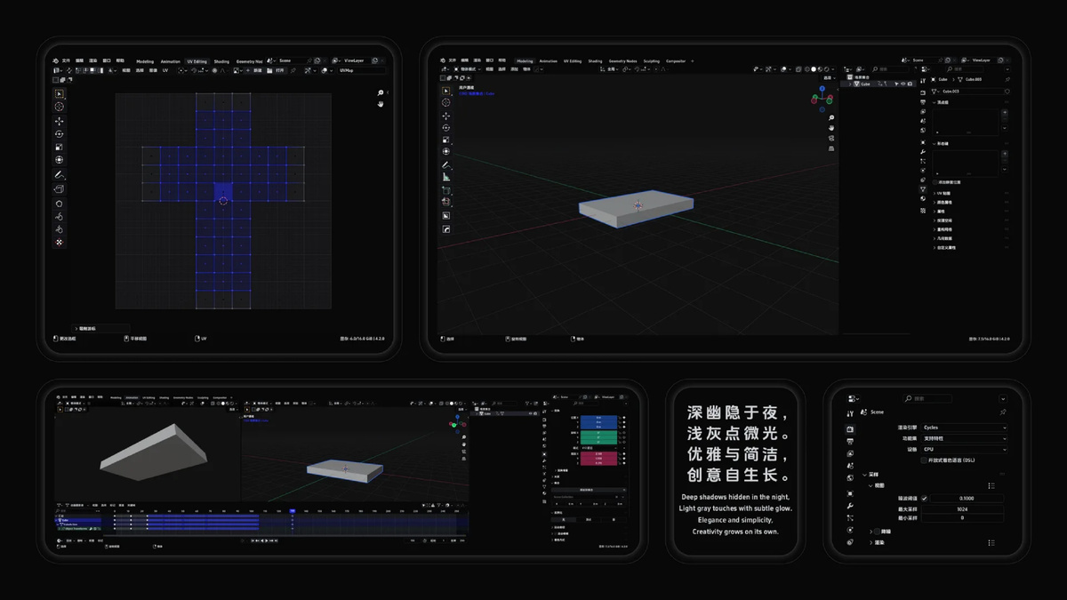Toggle Cube render camera icon in outliner

click(910, 84)
